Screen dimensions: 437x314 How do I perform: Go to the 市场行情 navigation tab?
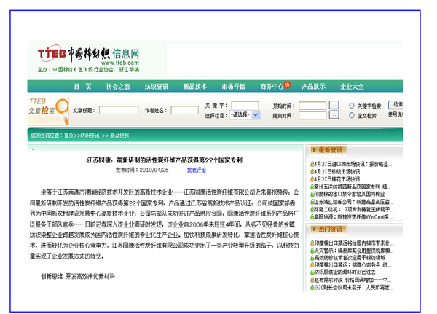(x=233, y=86)
